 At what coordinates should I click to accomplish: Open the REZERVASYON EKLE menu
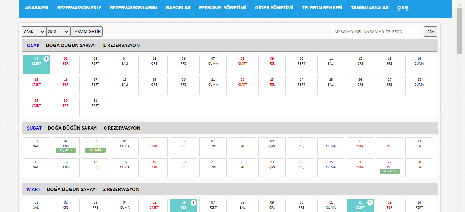click(x=79, y=8)
